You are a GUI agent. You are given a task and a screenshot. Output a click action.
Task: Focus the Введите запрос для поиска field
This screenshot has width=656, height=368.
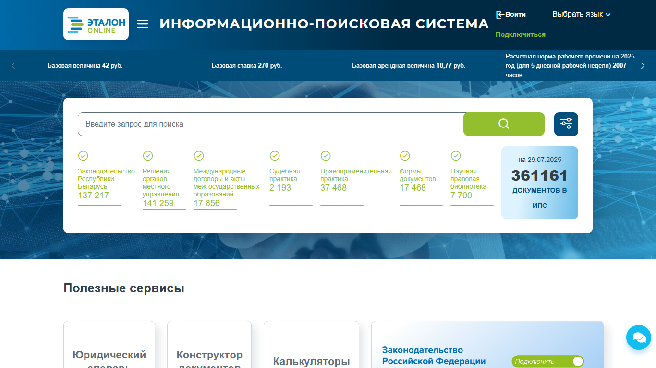coord(271,124)
